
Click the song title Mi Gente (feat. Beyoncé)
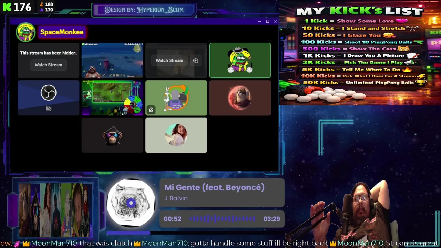[x=214, y=187]
